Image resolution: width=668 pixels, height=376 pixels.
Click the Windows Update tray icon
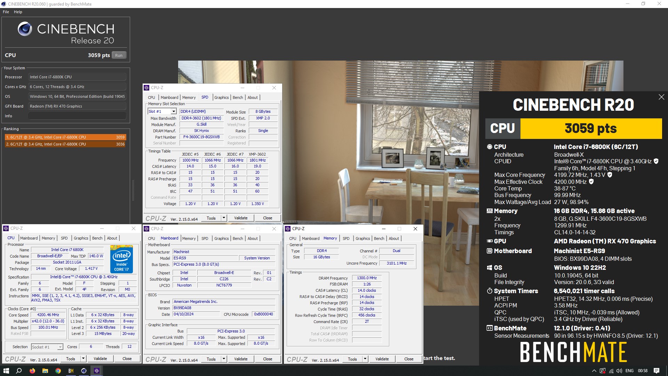coord(603,371)
